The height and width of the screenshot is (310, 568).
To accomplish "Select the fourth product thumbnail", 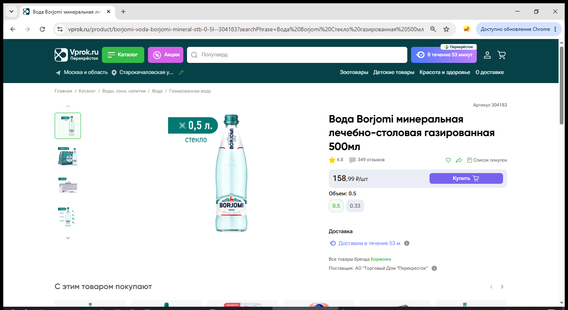I will click(68, 216).
